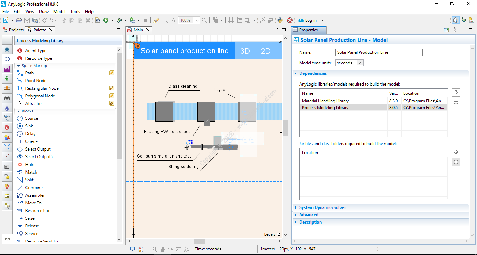Switch the view to 2D
The width and height of the screenshot is (477, 255).
pyautogui.click(x=266, y=51)
